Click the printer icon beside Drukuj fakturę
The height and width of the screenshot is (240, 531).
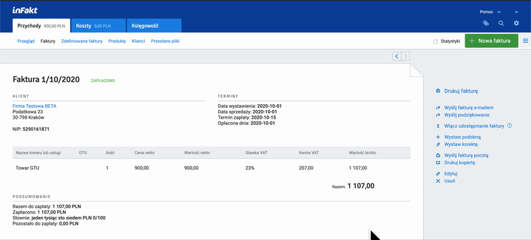click(x=438, y=91)
